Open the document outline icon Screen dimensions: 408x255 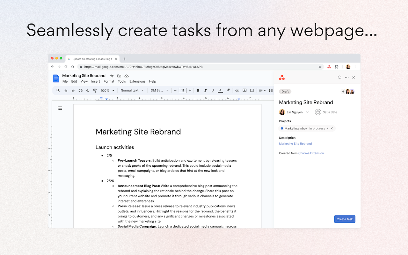pyautogui.click(x=60, y=108)
